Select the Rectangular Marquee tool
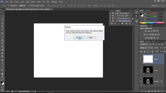The height and width of the screenshot is (93, 166). coord(2,17)
